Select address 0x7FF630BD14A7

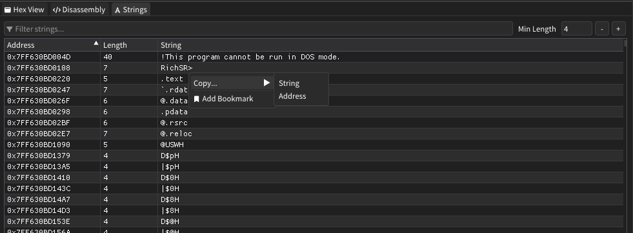coord(39,199)
